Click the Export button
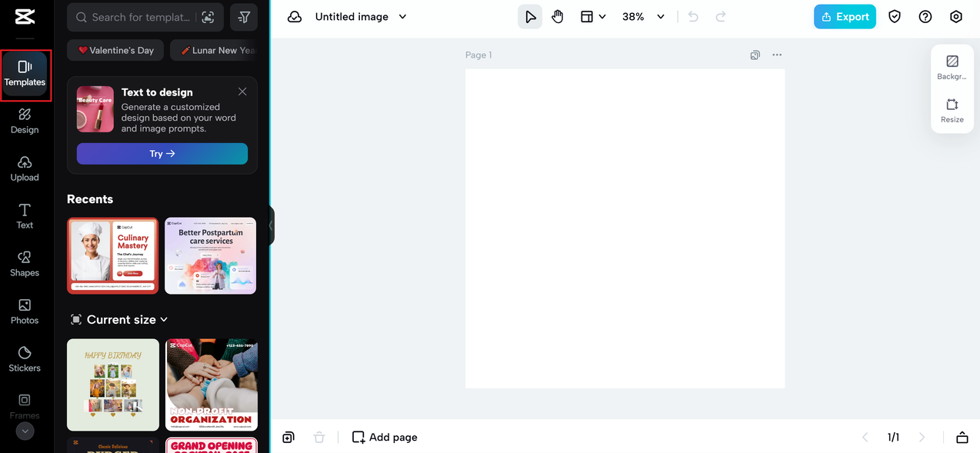980x453 pixels. pyautogui.click(x=845, y=17)
